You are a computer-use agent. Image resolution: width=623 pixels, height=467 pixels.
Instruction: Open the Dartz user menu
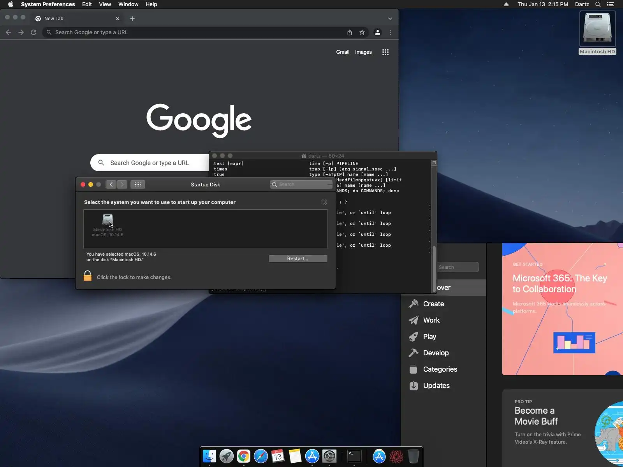tap(582, 4)
